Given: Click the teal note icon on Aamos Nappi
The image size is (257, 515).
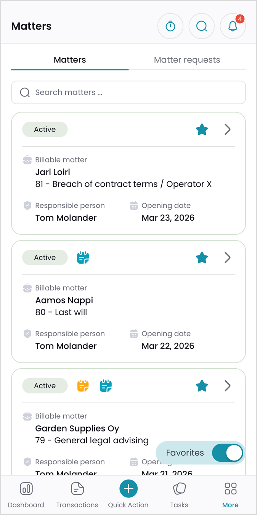Looking at the screenshot, I should coord(83,258).
